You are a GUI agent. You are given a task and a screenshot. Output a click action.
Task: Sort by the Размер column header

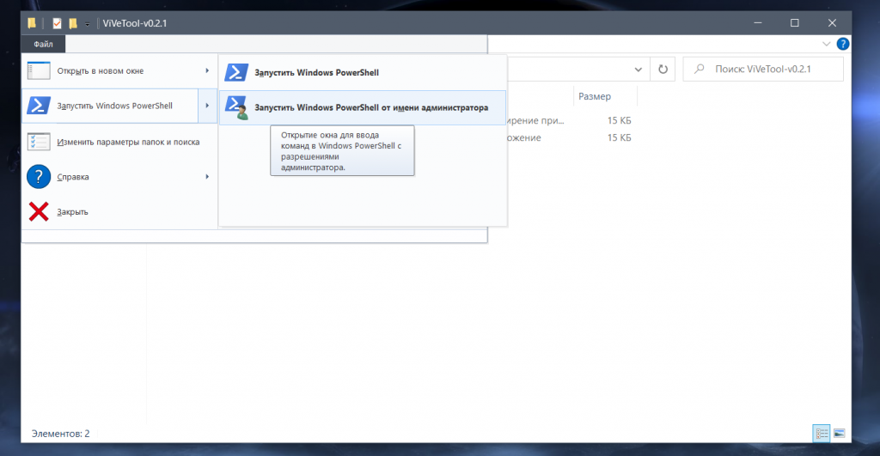coord(605,96)
